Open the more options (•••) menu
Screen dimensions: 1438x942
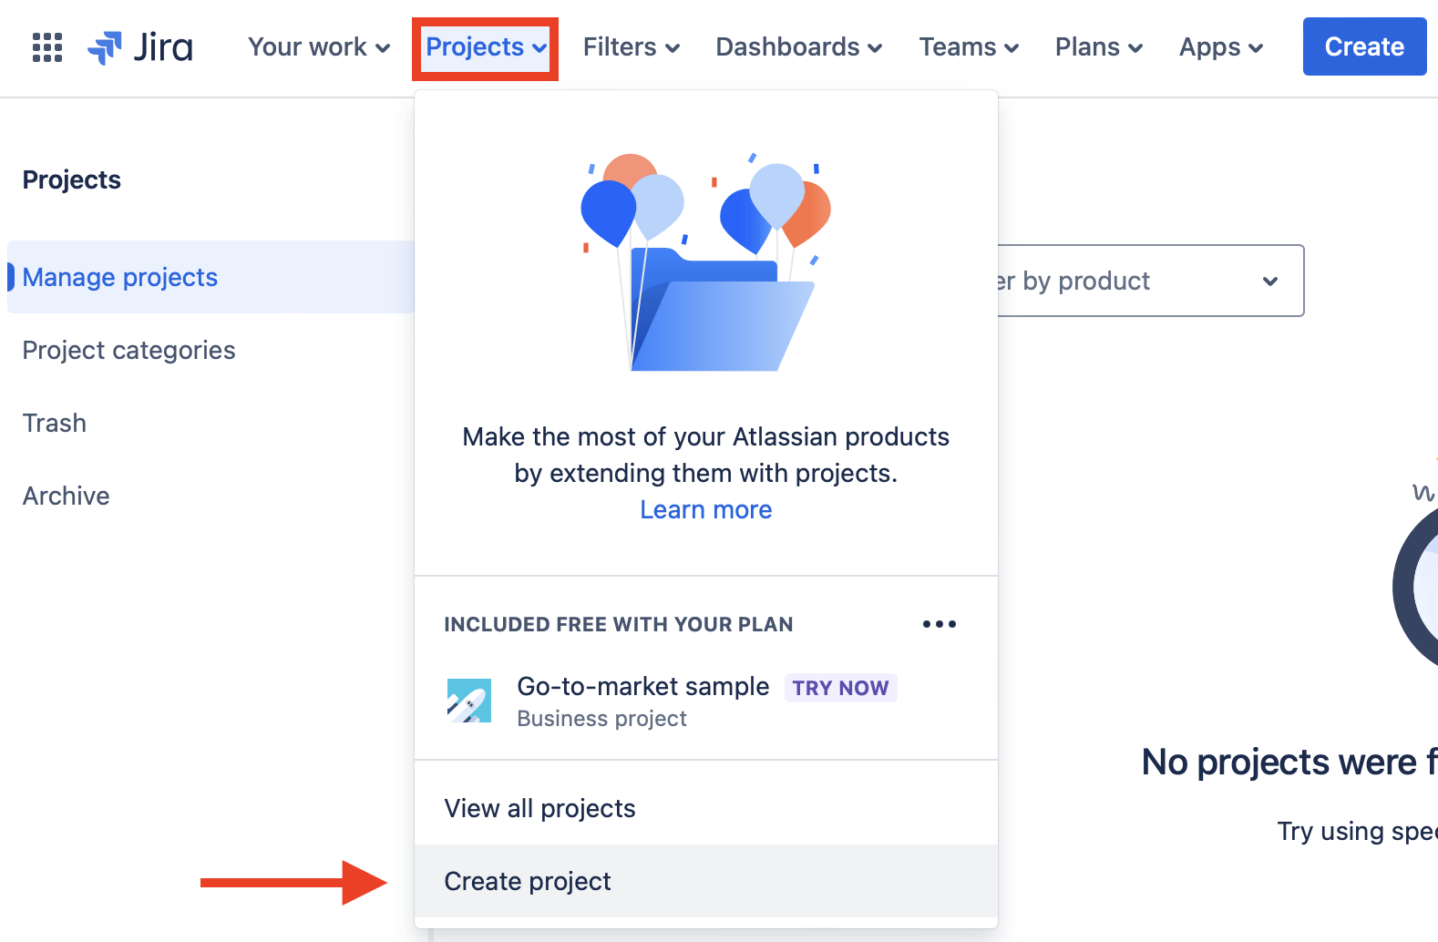pyautogui.click(x=939, y=624)
